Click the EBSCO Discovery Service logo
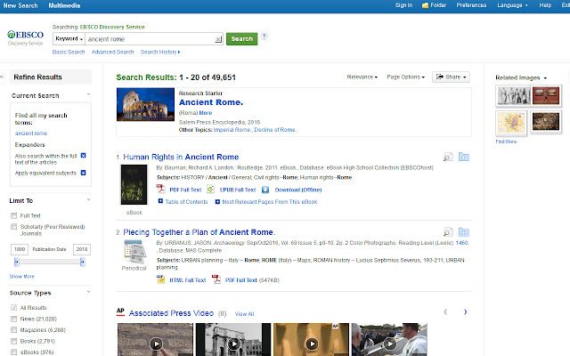Image resolution: width=570 pixels, height=356 pixels. coord(26,37)
